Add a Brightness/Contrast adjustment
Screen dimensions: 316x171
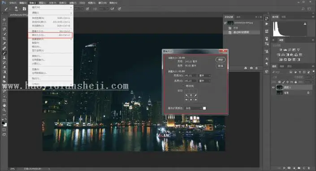[x=281, y=50]
